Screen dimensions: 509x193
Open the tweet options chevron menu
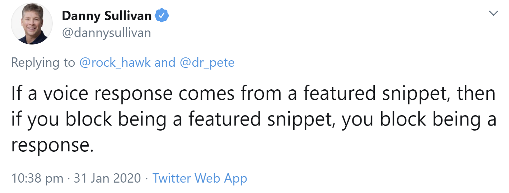494,14
